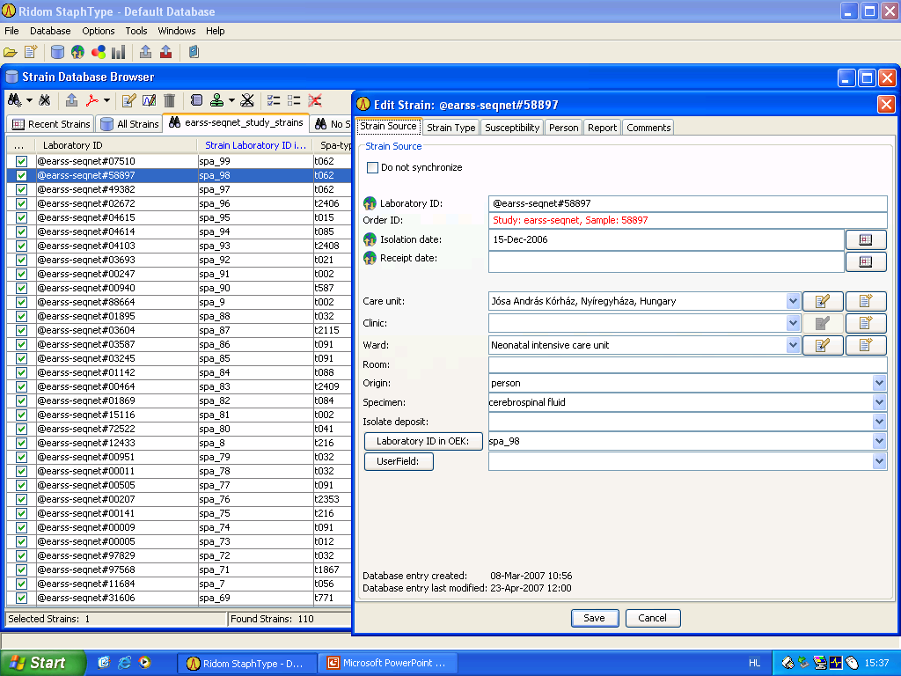
Task: Click the crossed-out binoculars clear search icon
Action: 44,100
